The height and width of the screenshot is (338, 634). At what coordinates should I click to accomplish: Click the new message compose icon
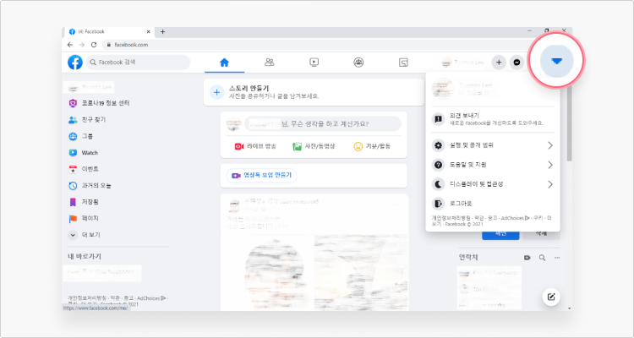coord(550,297)
